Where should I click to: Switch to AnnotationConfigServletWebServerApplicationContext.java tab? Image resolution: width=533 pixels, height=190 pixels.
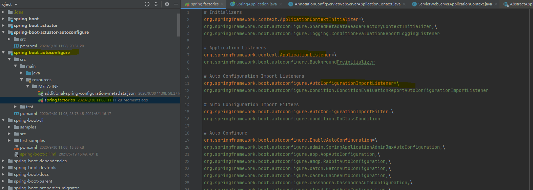(347, 4)
